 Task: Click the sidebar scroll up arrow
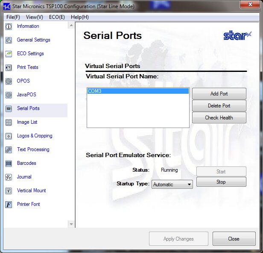click(x=71, y=25)
